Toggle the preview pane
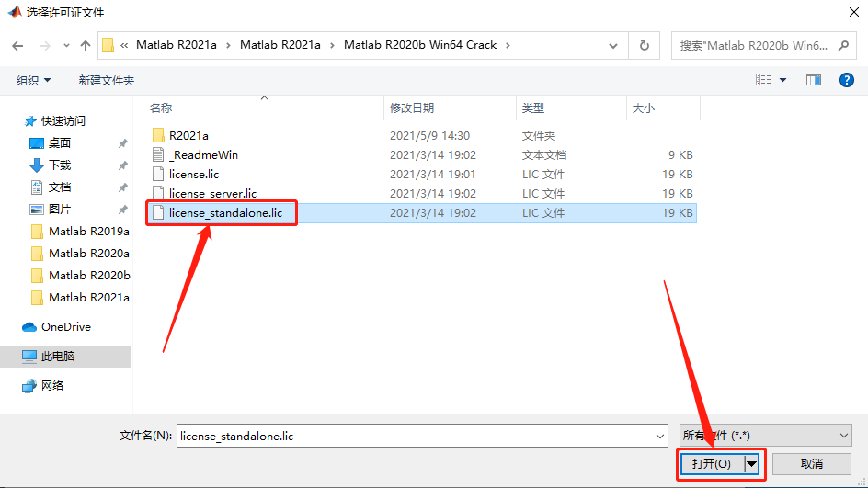 pos(813,80)
